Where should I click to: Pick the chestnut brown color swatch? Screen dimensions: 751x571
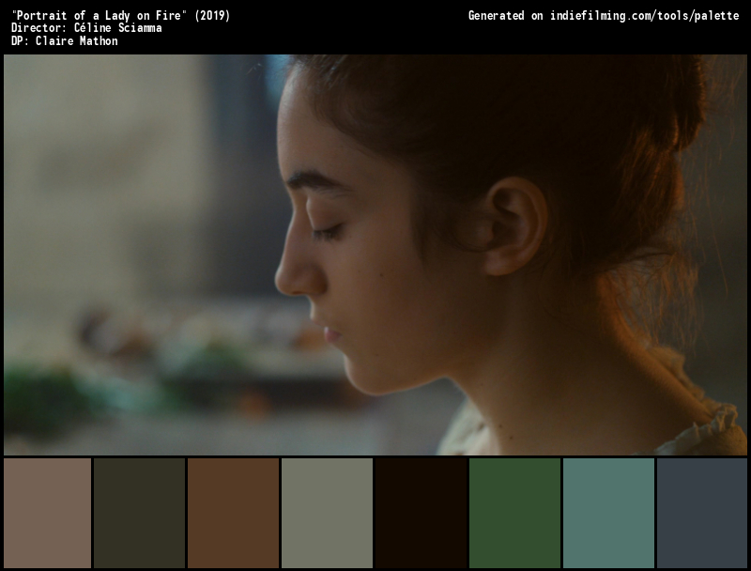click(x=233, y=513)
